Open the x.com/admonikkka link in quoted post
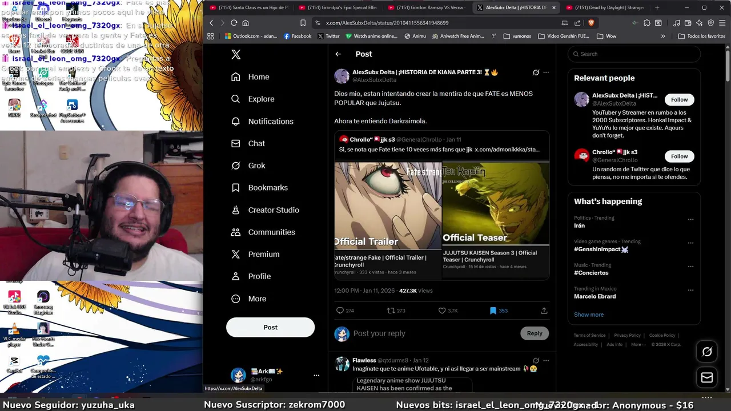The image size is (731, 411). (507, 150)
